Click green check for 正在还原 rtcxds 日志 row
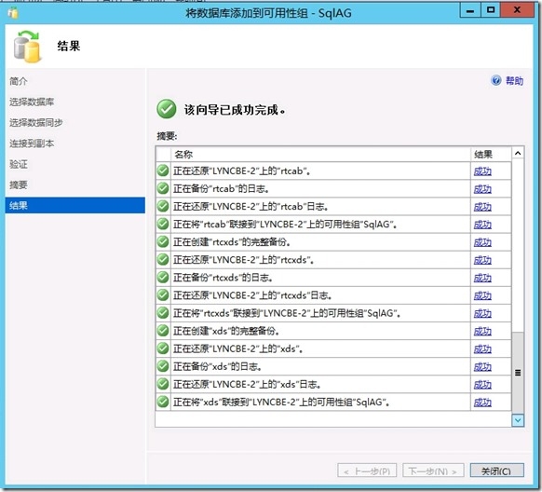542x492 pixels. tap(163, 295)
